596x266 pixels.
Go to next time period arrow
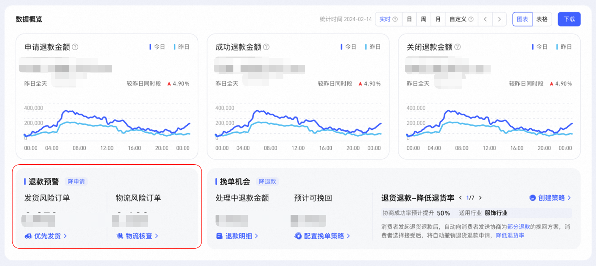500,19
